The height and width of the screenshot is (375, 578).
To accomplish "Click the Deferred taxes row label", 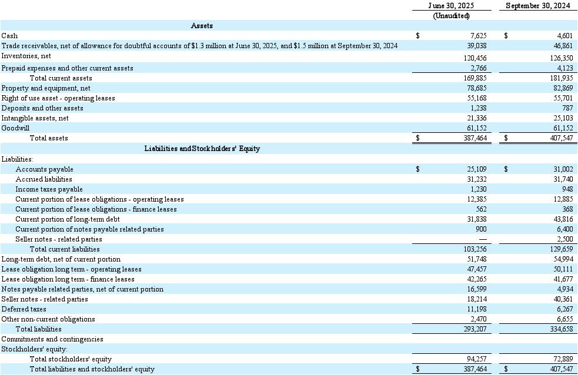I will (x=22, y=309).
